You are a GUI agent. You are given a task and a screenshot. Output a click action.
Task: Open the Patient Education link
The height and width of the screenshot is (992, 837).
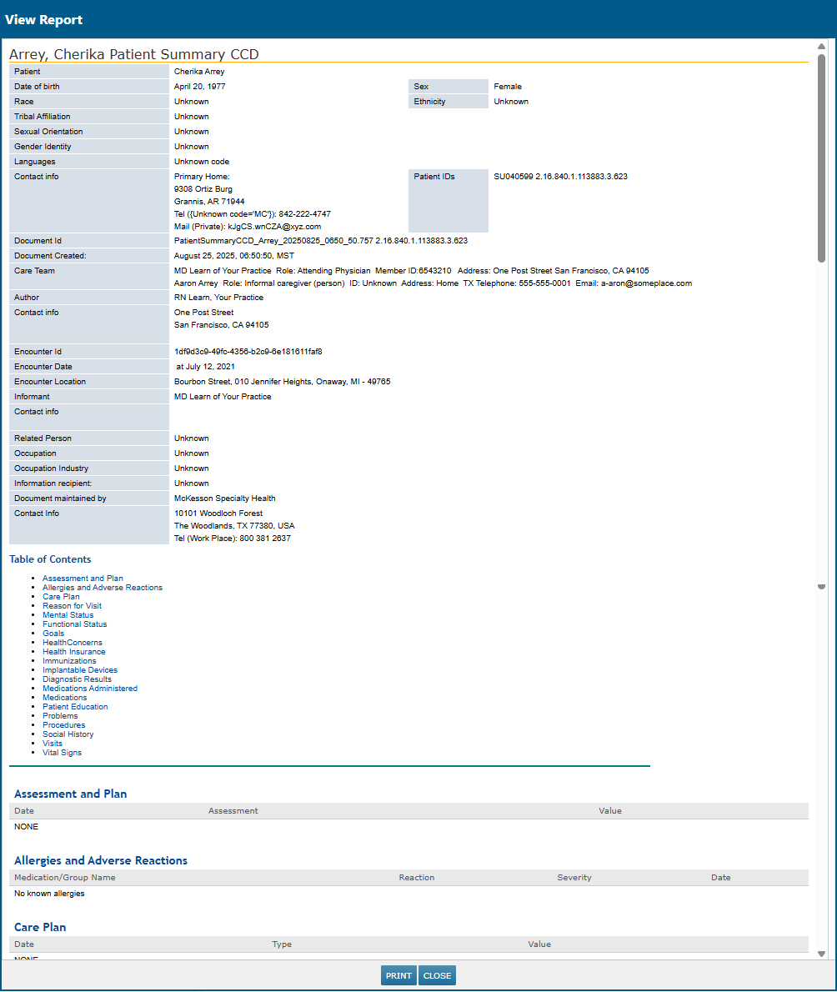(75, 706)
